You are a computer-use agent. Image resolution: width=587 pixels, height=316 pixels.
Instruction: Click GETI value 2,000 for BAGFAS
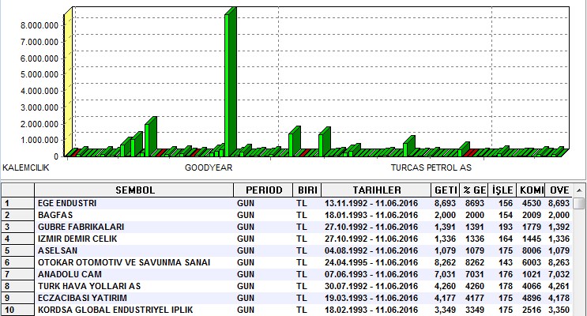[x=445, y=216]
